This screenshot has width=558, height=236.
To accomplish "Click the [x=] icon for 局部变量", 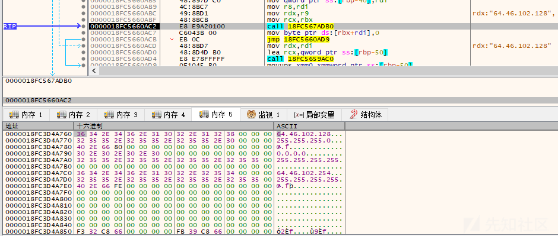I will [299, 115].
